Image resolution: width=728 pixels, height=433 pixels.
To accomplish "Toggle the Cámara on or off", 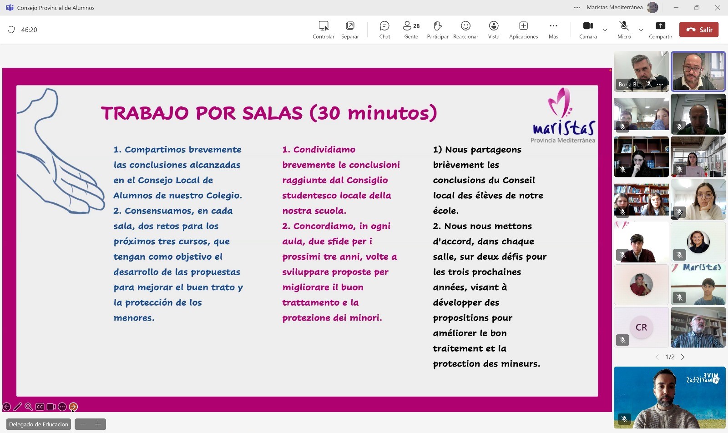I will coord(588,30).
